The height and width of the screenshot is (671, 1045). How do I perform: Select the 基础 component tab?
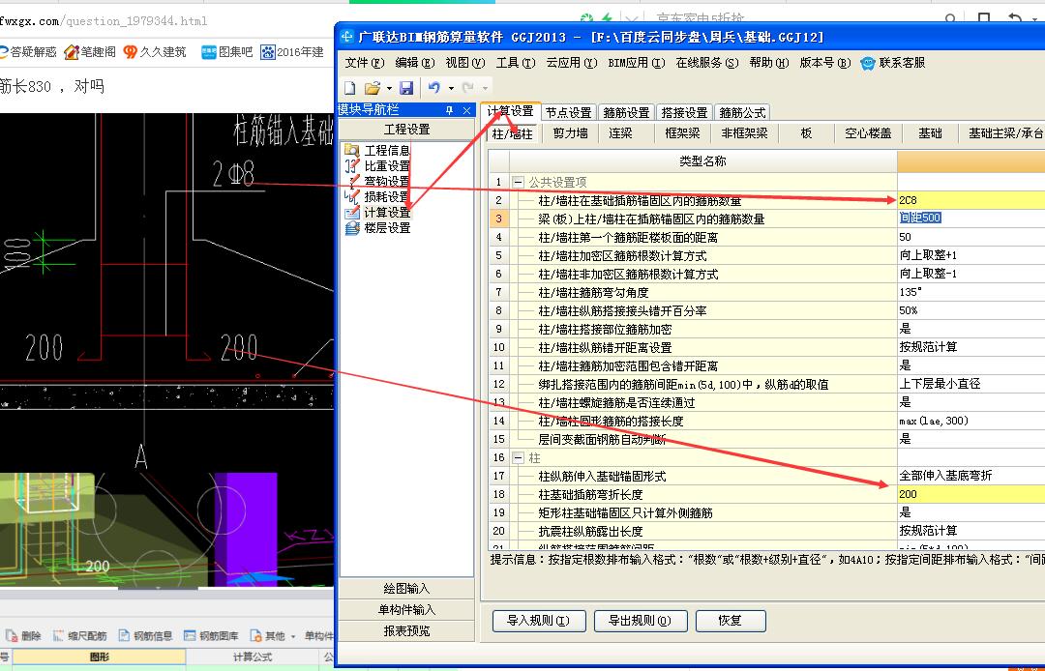[x=930, y=133]
